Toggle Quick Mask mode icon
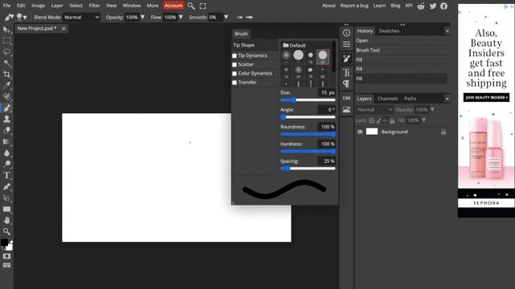Image resolution: width=515 pixels, height=289 pixels. tap(6, 256)
